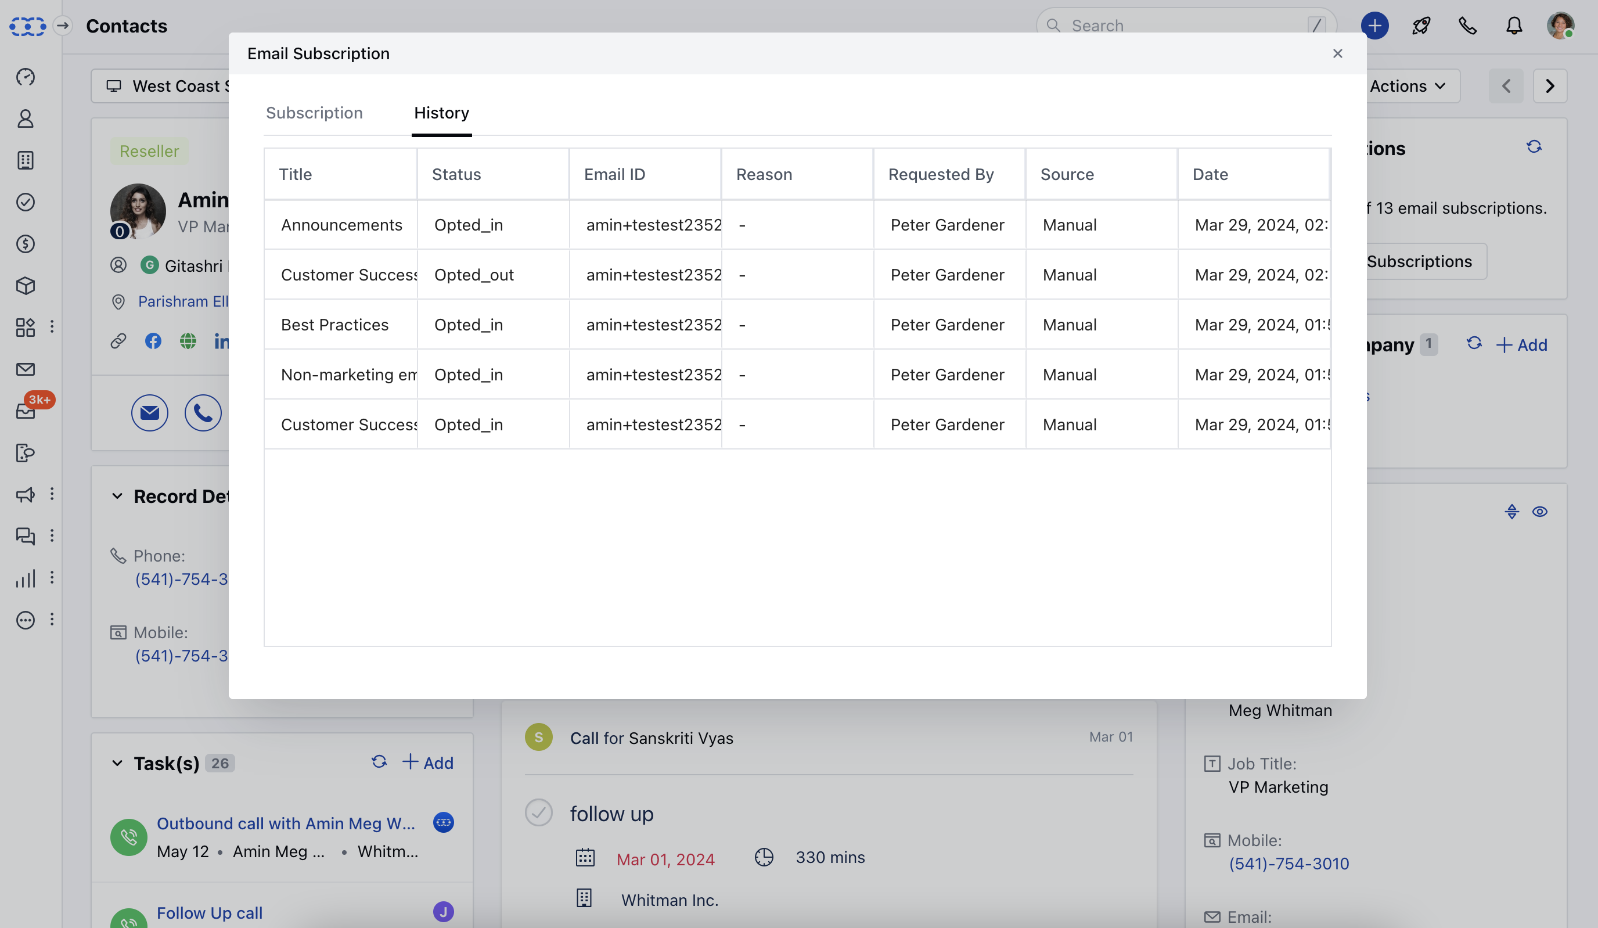Open the notifications bell

(x=1514, y=26)
